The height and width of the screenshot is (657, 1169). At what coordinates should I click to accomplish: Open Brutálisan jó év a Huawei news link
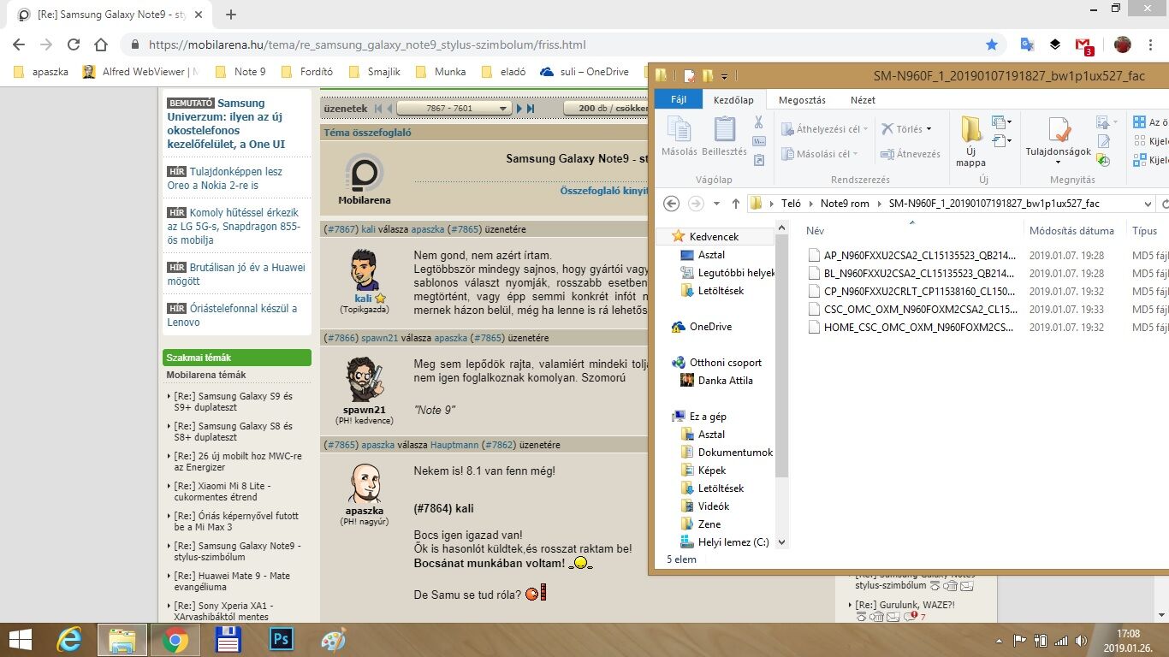236,274
